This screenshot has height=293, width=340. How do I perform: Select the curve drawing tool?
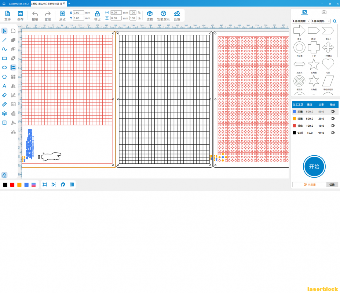(4, 49)
